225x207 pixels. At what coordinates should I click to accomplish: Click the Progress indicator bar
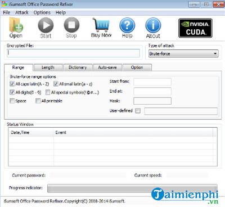pos(132,188)
